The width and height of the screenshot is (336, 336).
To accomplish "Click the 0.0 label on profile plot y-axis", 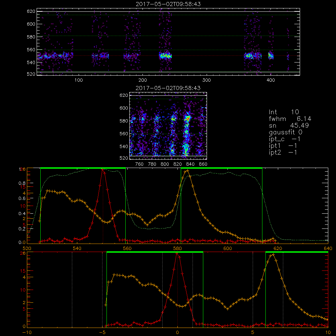I will click(23, 242).
